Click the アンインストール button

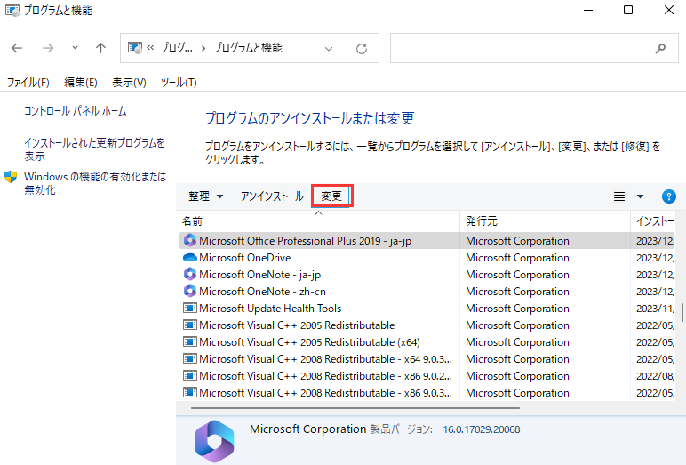272,196
